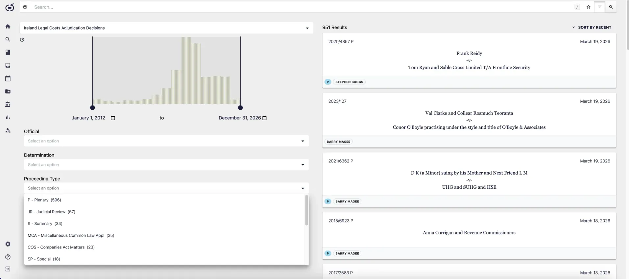
Task: Open the Determination dropdown
Action: point(166,165)
